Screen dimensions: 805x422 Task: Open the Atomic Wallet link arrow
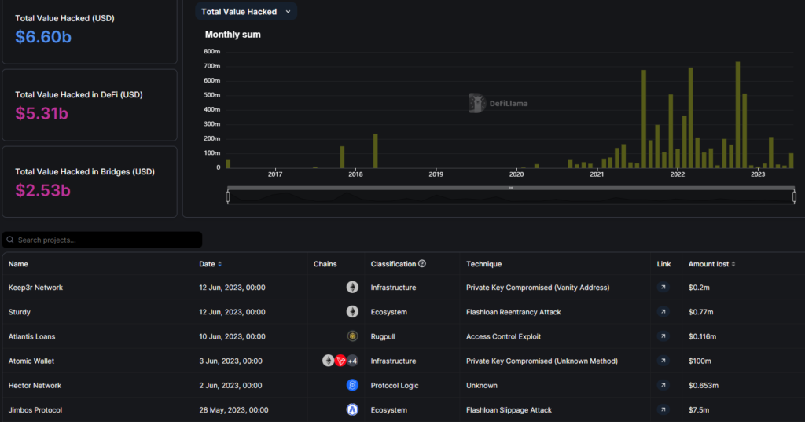(x=663, y=361)
